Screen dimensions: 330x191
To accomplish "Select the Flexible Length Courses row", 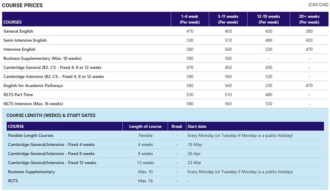I will (31, 135).
